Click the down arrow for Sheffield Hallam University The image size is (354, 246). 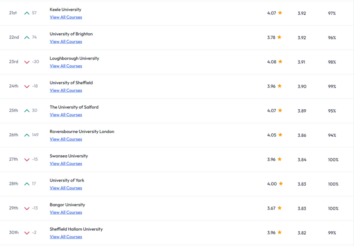pyautogui.click(x=27, y=233)
